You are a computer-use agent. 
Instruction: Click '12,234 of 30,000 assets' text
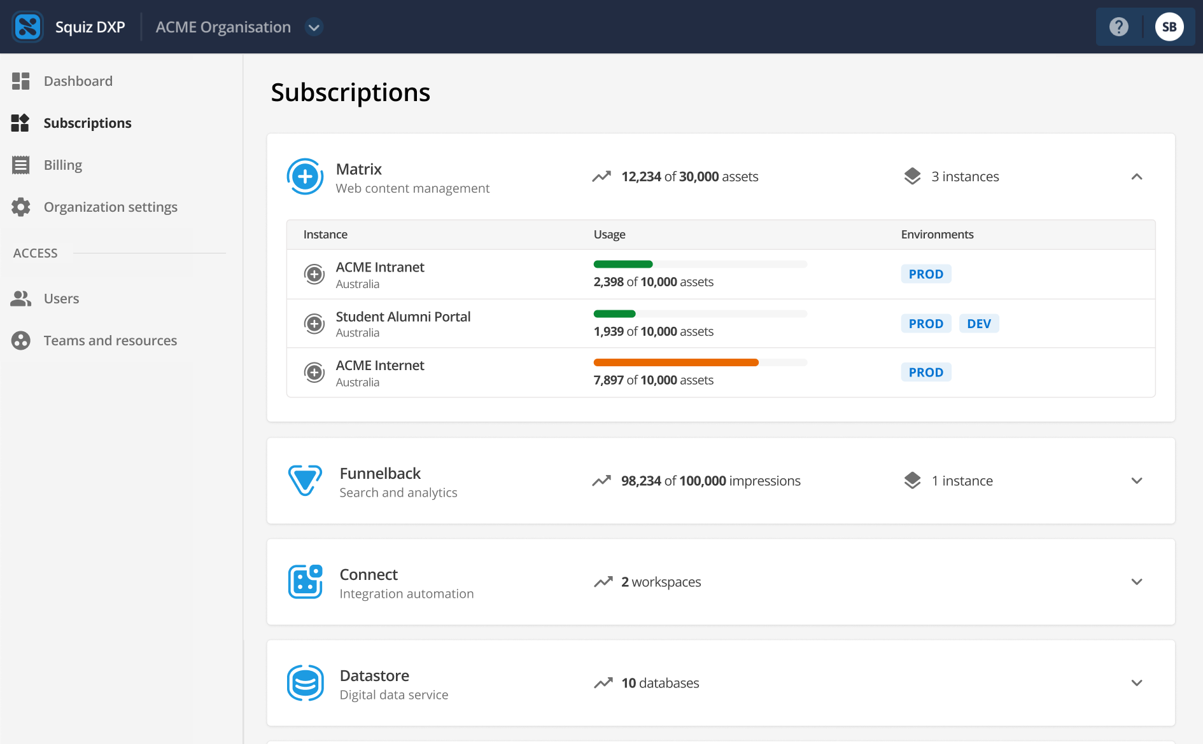(690, 177)
